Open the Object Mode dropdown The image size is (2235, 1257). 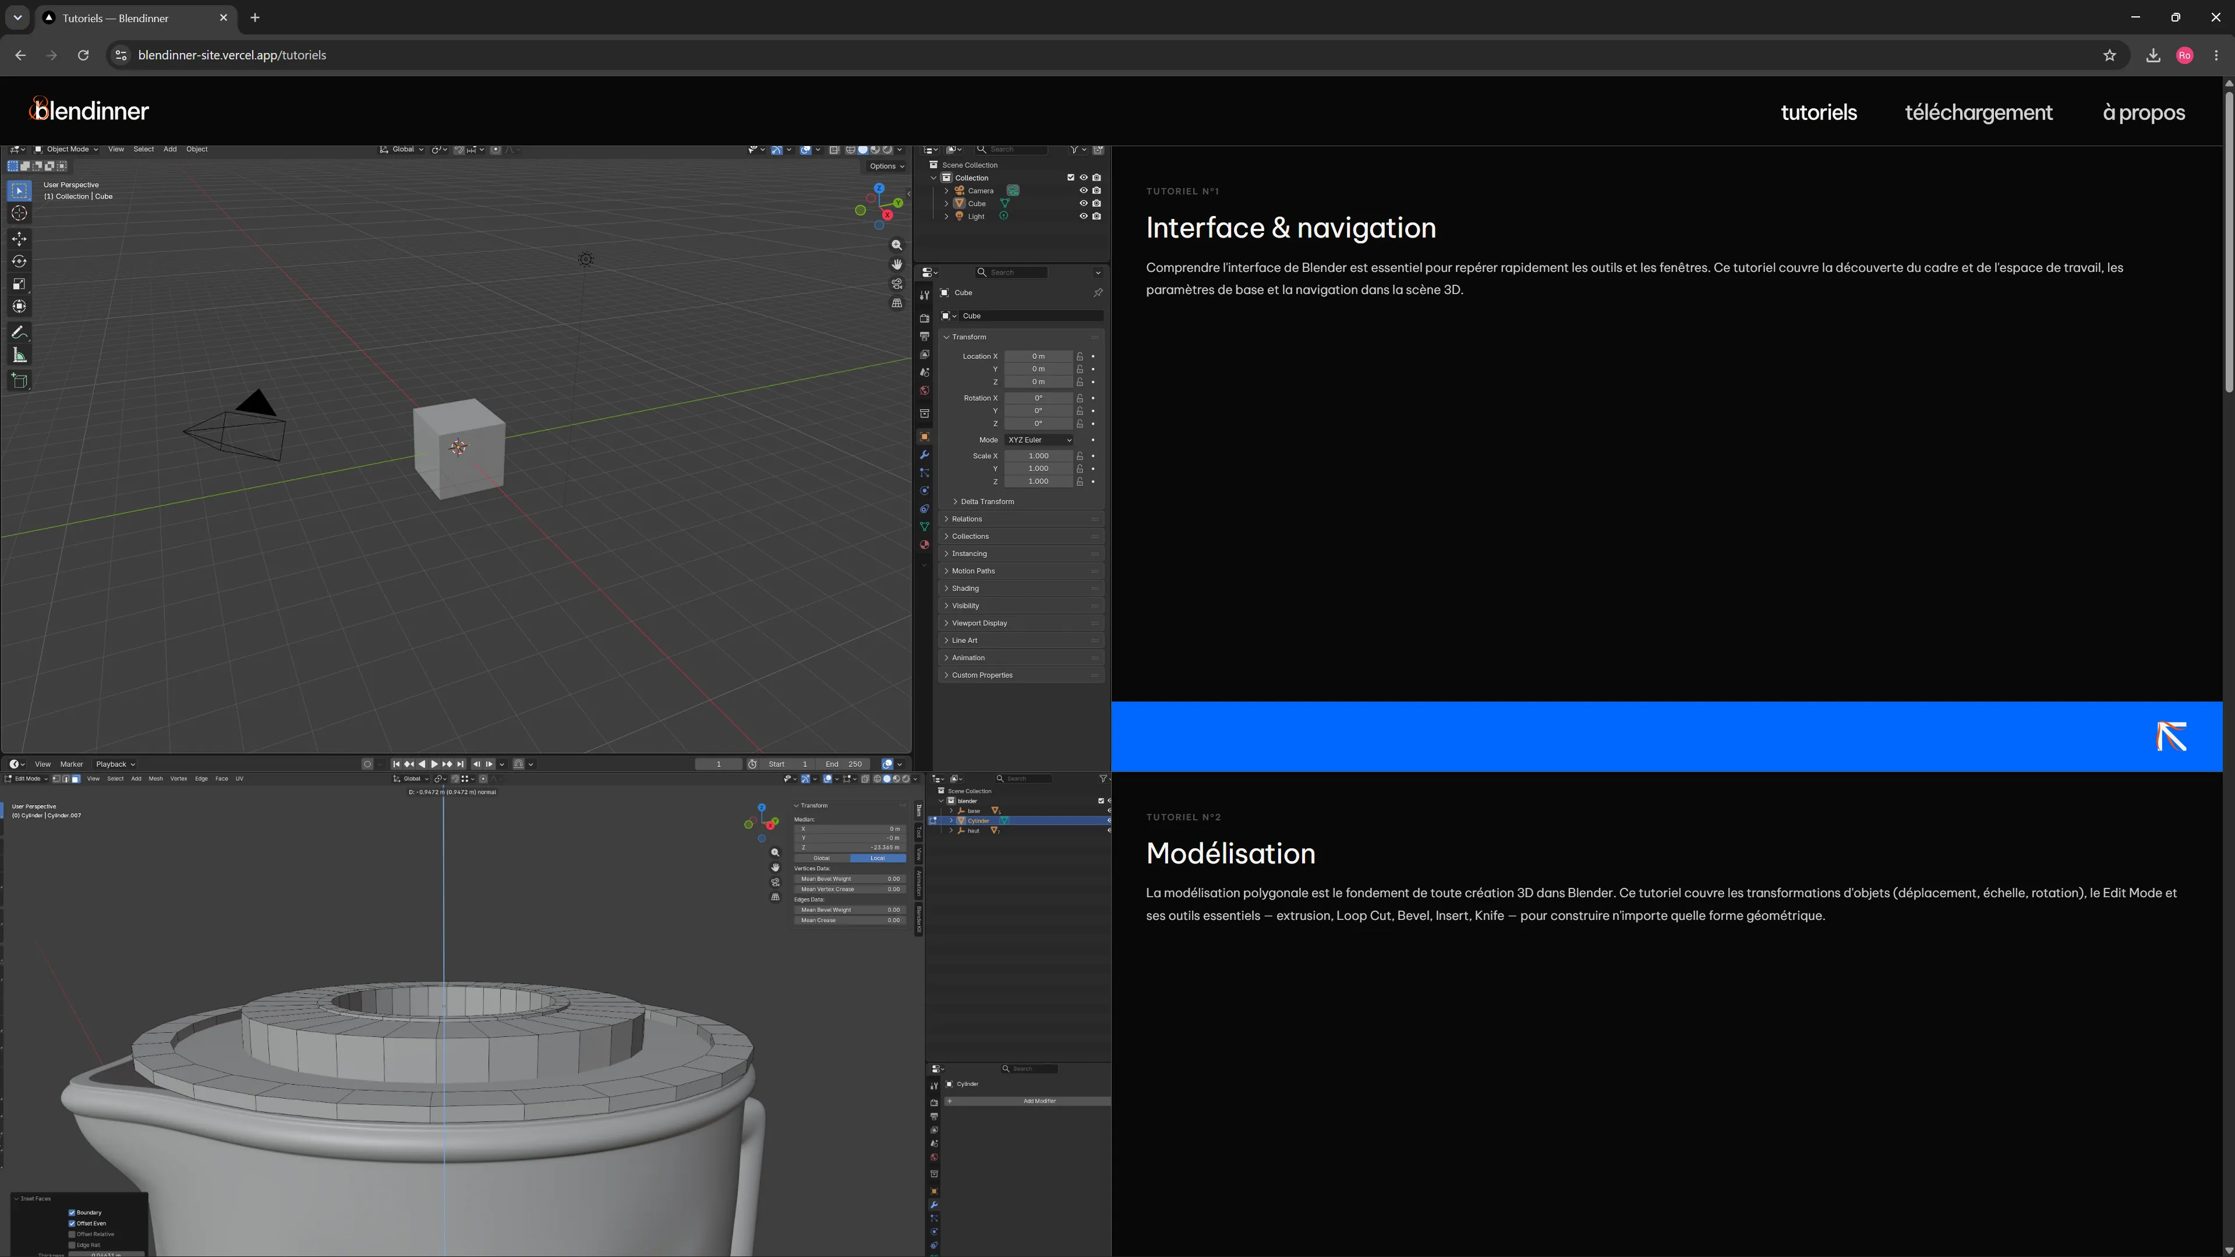66,149
